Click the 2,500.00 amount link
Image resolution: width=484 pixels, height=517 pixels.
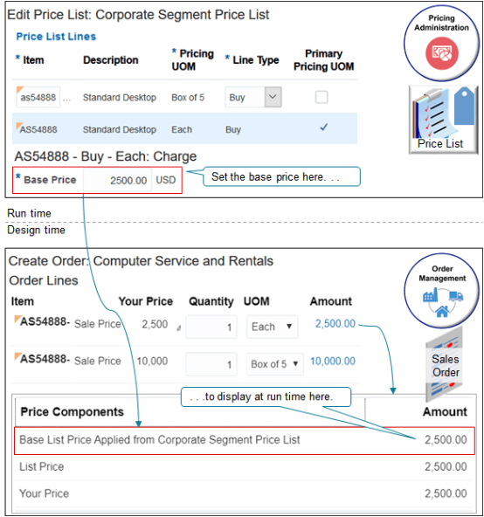tap(335, 323)
